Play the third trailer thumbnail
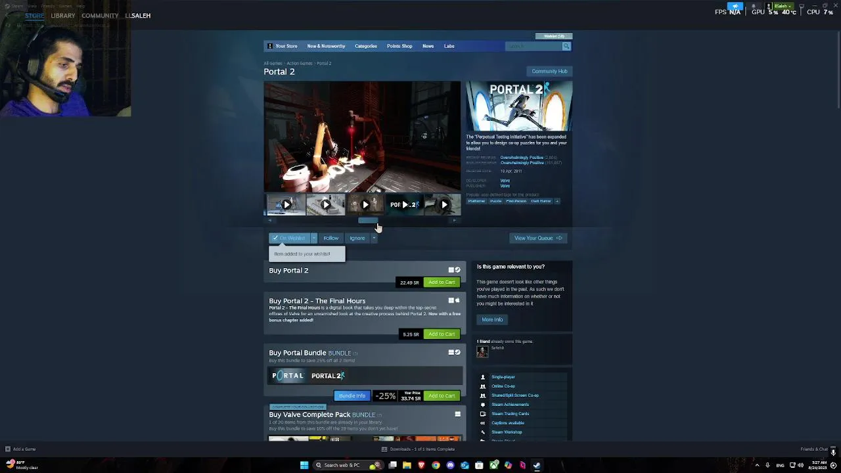The height and width of the screenshot is (473, 841). coord(365,205)
